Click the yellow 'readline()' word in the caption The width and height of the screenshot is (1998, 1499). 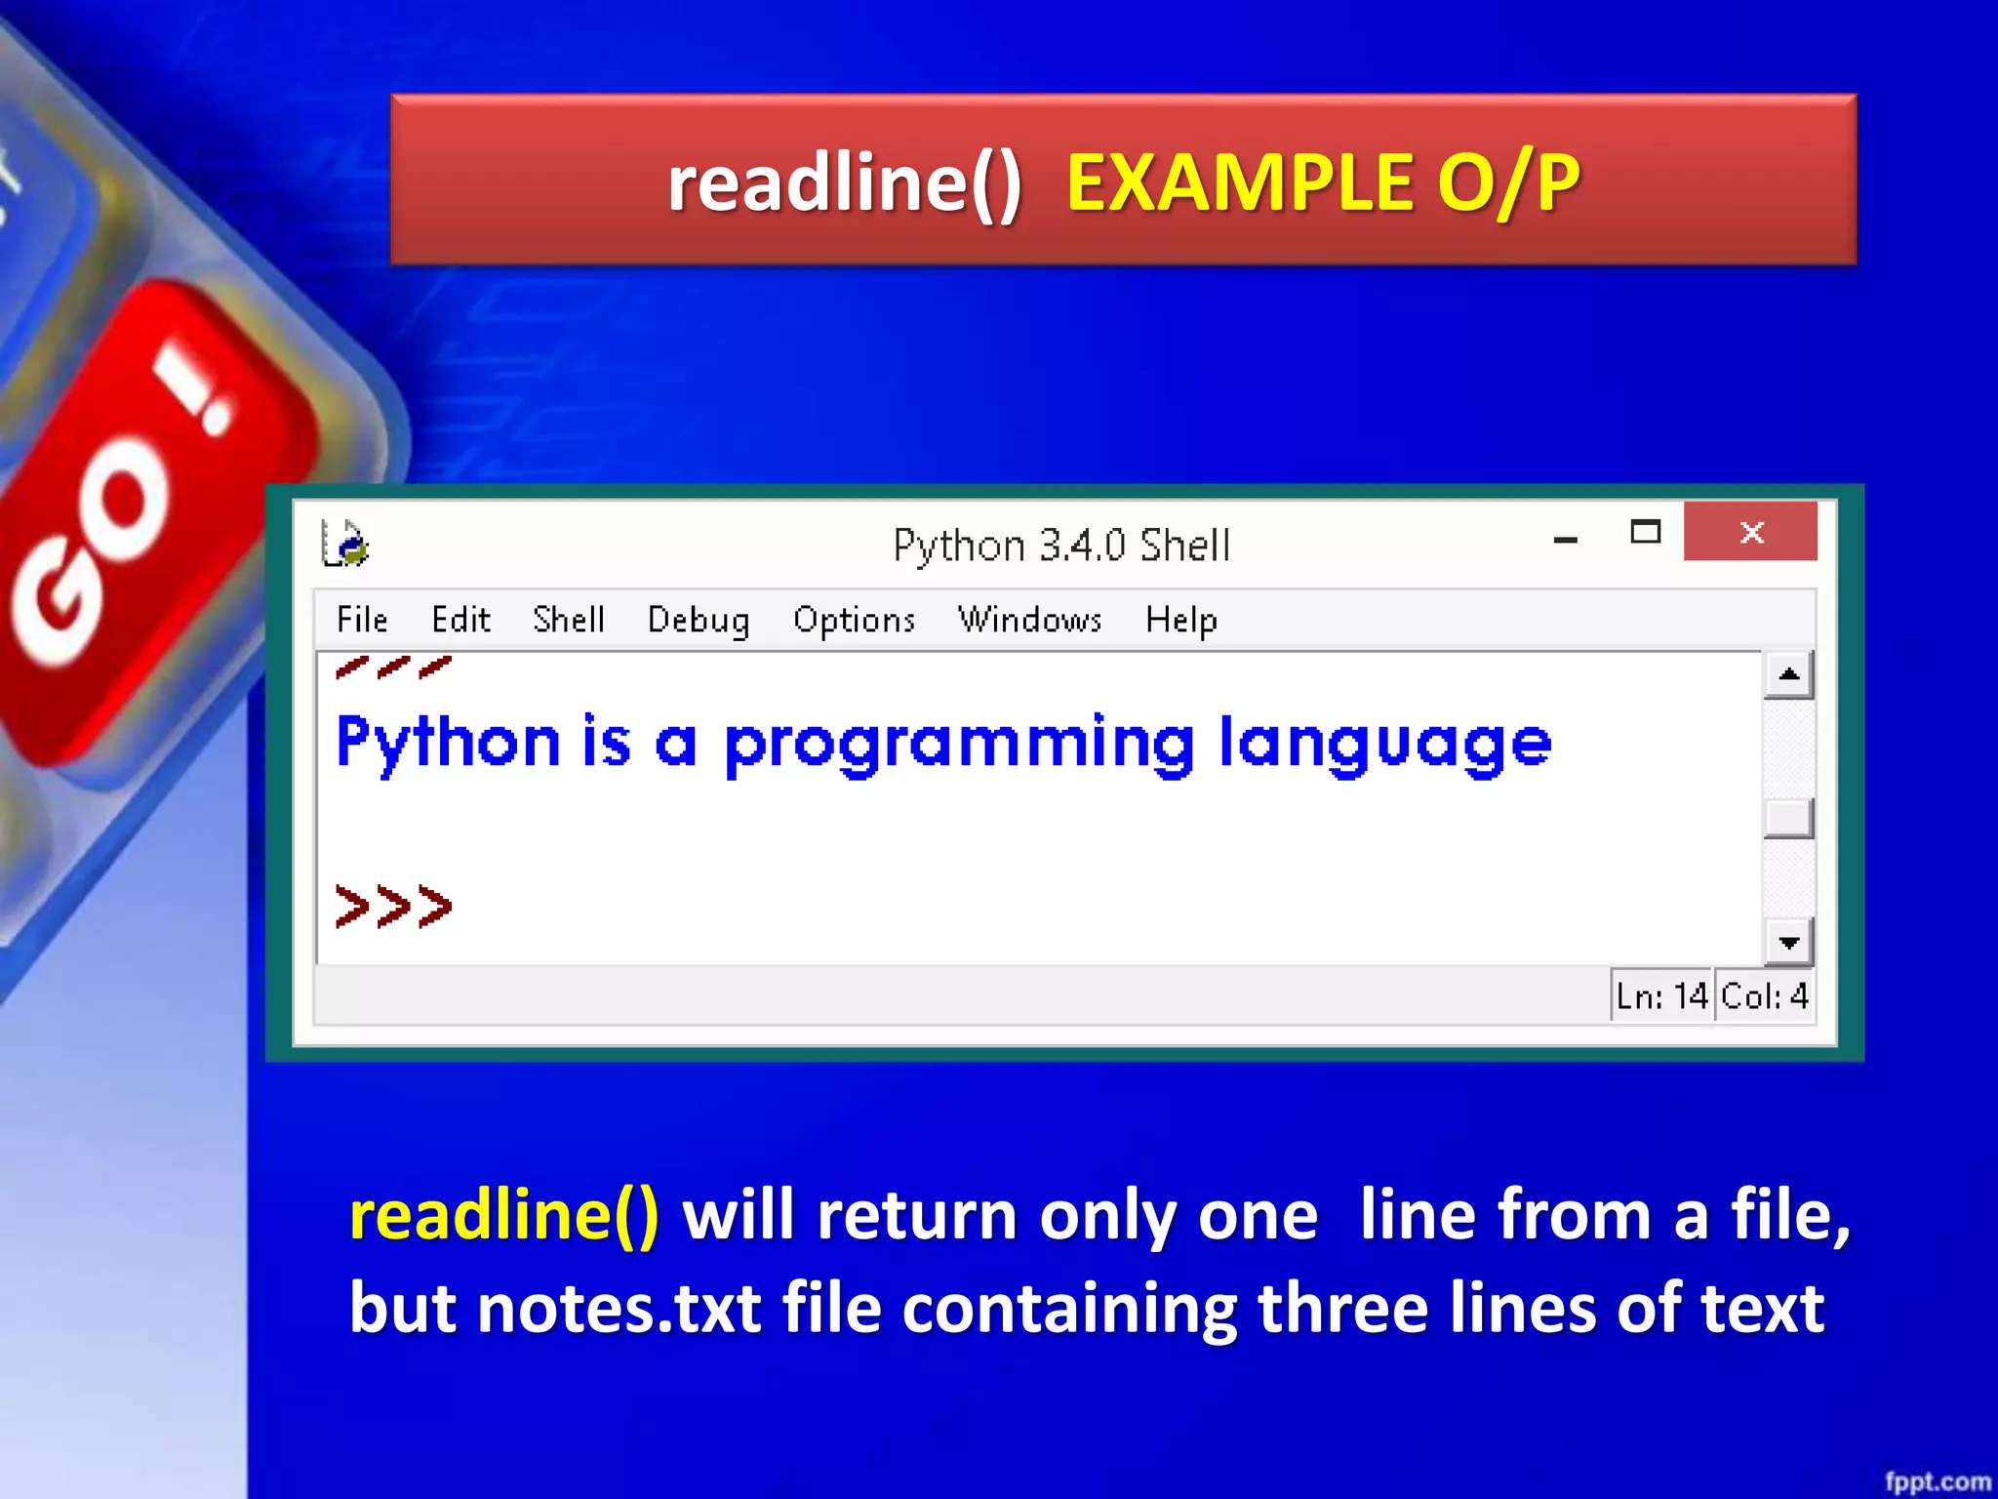(x=504, y=1215)
